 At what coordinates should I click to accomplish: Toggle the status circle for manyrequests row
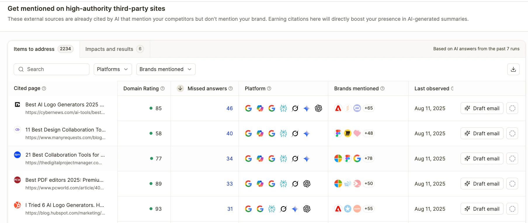512,134
